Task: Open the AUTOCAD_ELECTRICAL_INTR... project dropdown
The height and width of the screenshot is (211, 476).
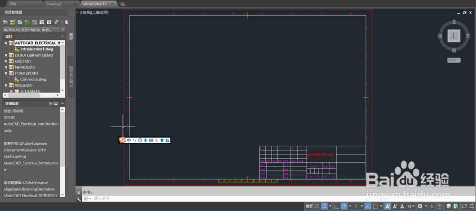Action: (62, 30)
